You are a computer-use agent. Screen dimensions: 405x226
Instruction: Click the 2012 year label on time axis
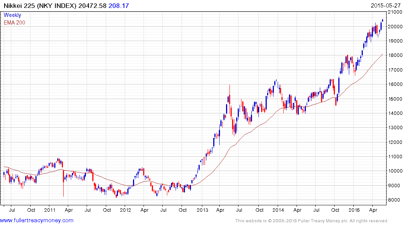[x=125, y=210]
